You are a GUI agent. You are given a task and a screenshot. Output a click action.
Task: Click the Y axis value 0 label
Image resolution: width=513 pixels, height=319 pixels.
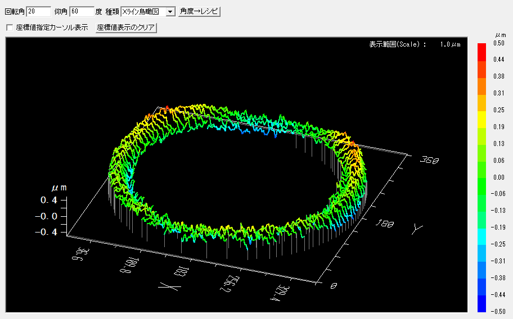[334, 286]
